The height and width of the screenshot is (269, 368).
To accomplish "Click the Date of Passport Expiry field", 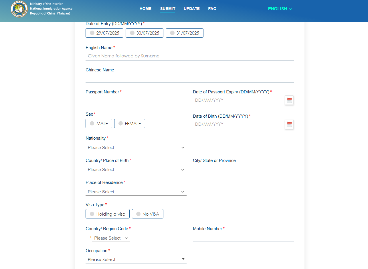I will tap(239, 100).
